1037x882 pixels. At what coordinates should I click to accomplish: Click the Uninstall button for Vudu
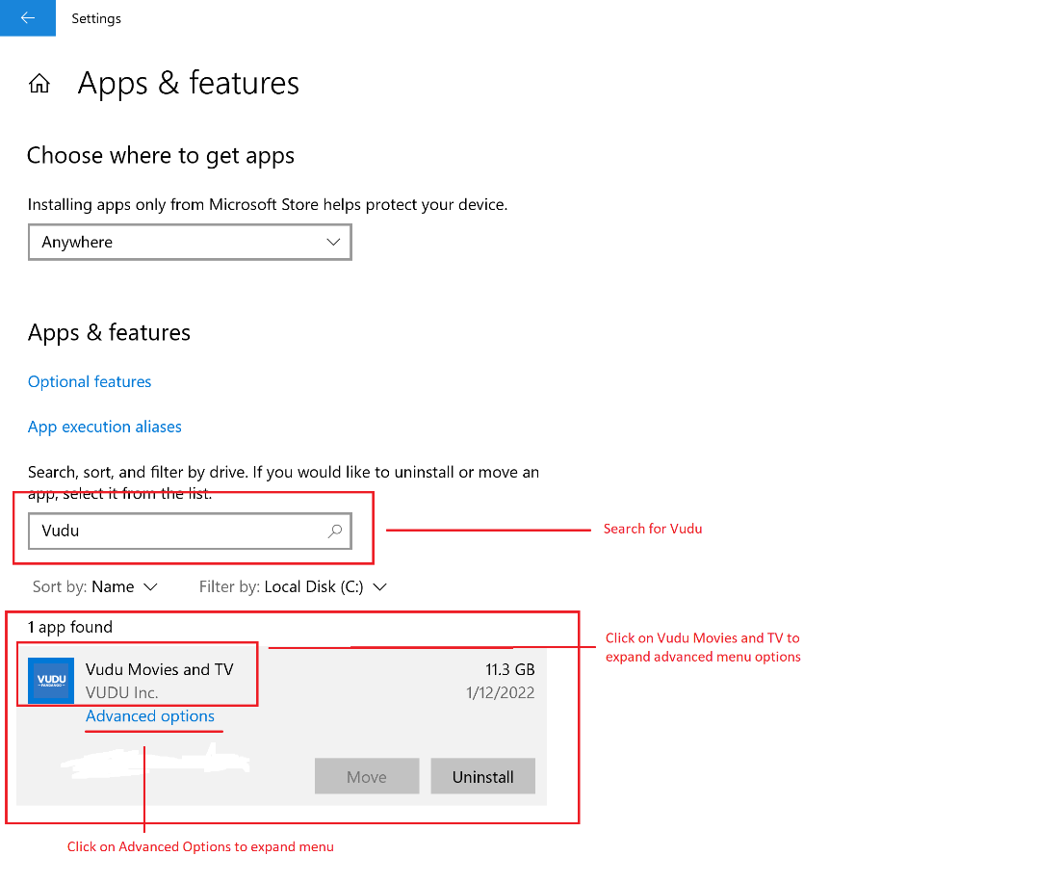pos(482,776)
